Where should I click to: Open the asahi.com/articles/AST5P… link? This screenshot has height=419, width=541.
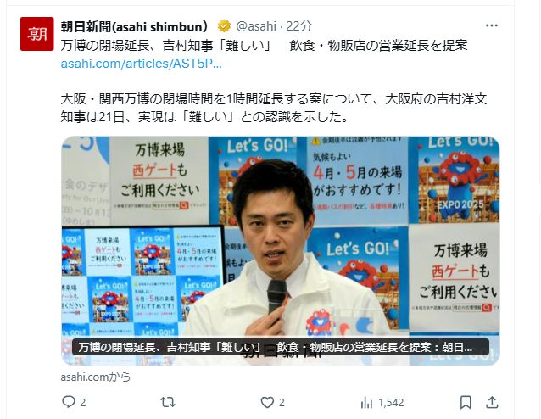pyautogui.click(x=141, y=64)
